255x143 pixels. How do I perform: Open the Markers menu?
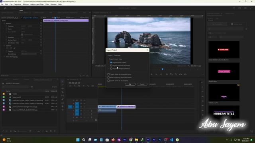(x=25, y=4)
